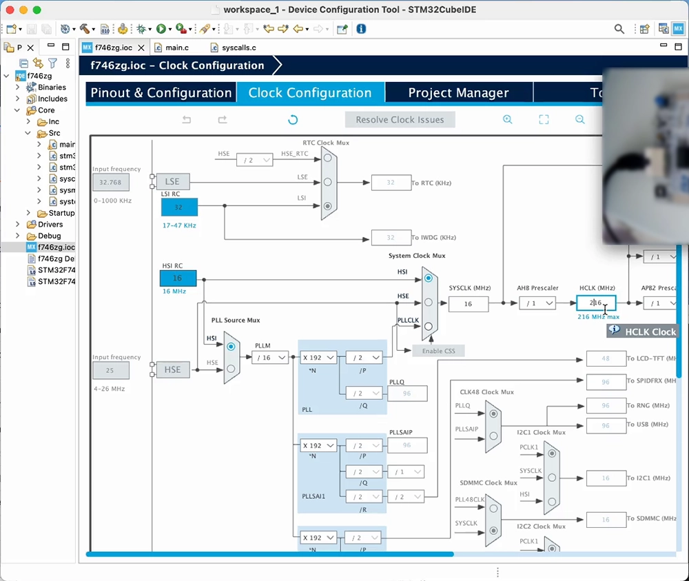
Task: Open the HSE_RTC divider dropdown near RTC Clock Mux
Action: tap(254, 159)
